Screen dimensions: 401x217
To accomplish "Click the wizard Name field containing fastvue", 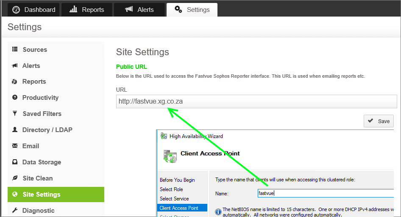I will [326, 193].
